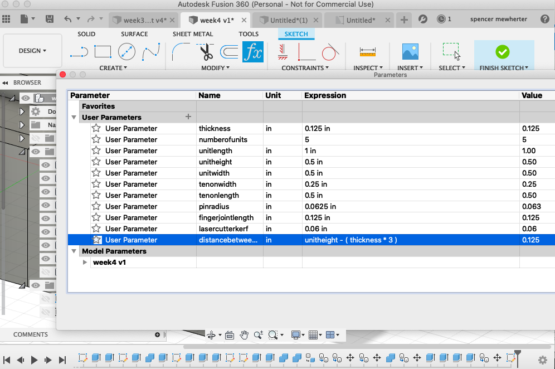
Task: Click the timeline Play button
Action: (34, 360)
